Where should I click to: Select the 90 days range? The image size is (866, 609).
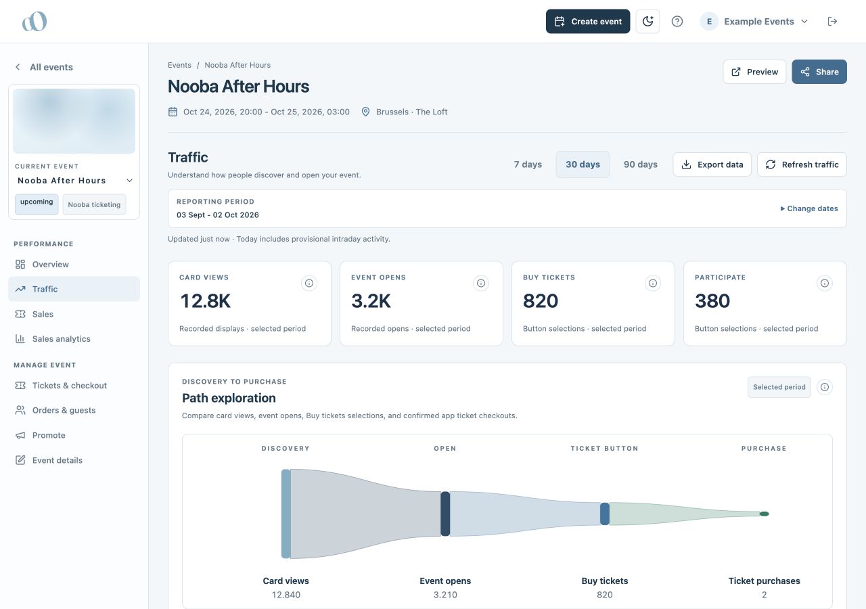pos(641,164)
